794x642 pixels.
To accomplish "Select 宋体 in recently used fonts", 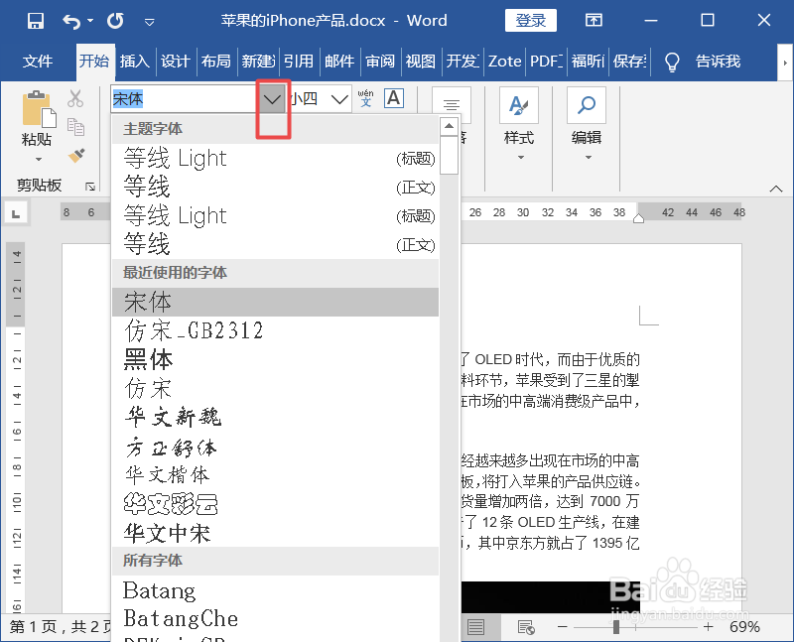I will pos(276,303).
